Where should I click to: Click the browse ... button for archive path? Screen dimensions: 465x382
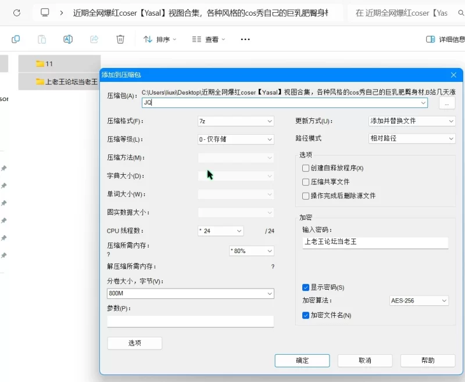click(447, 103)
